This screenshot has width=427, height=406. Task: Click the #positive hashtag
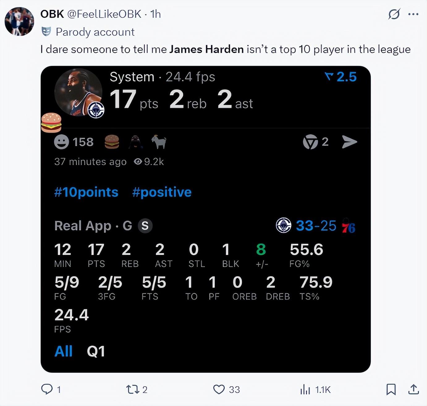tap(162, 192)
